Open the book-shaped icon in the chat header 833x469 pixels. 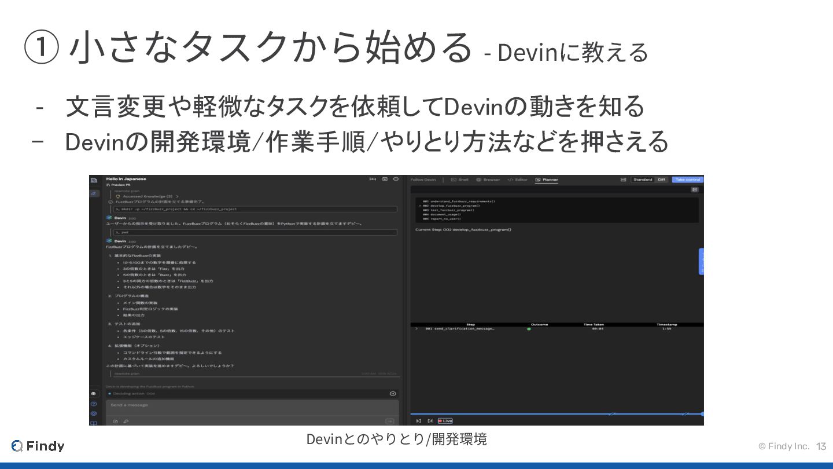coord(373,179)
